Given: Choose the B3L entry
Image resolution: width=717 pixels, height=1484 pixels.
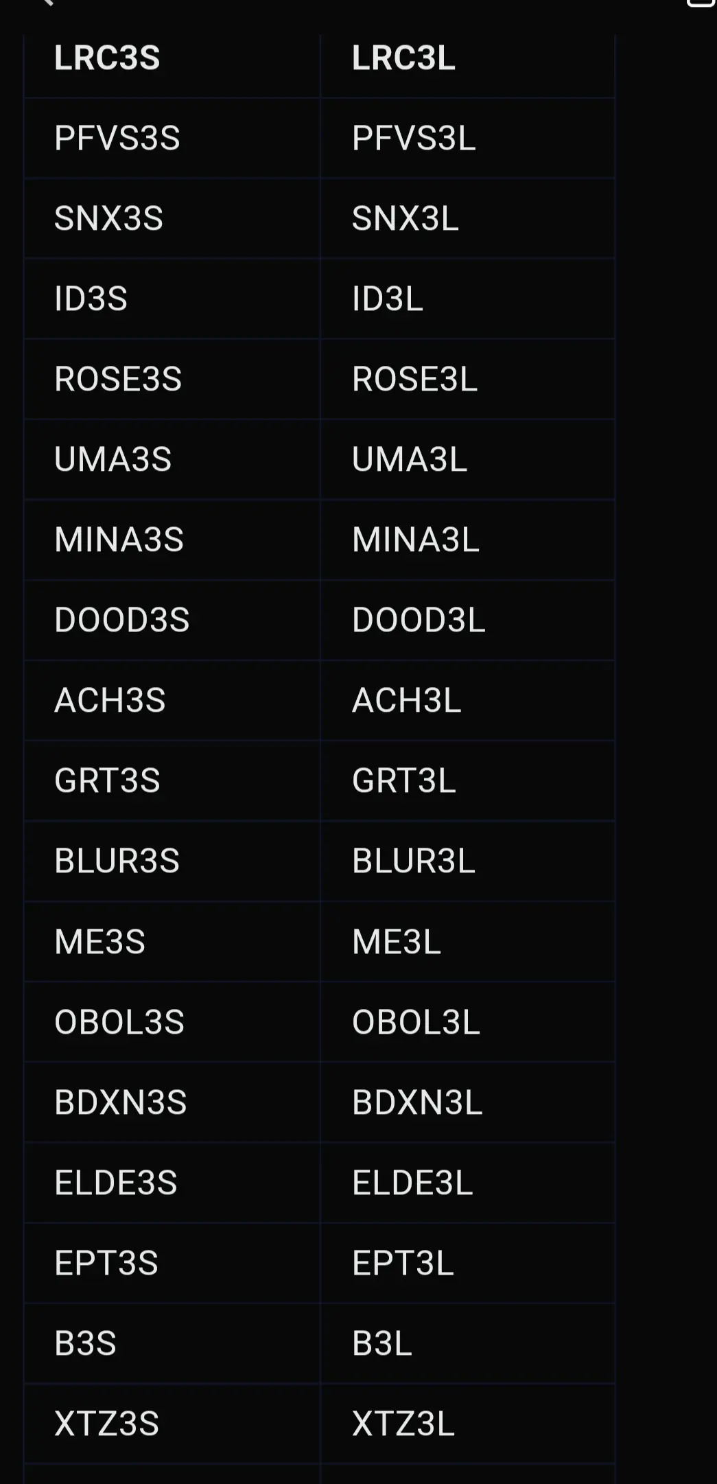Looking at the screenshot, I should pyautogui.click(x=467, y=1343).
